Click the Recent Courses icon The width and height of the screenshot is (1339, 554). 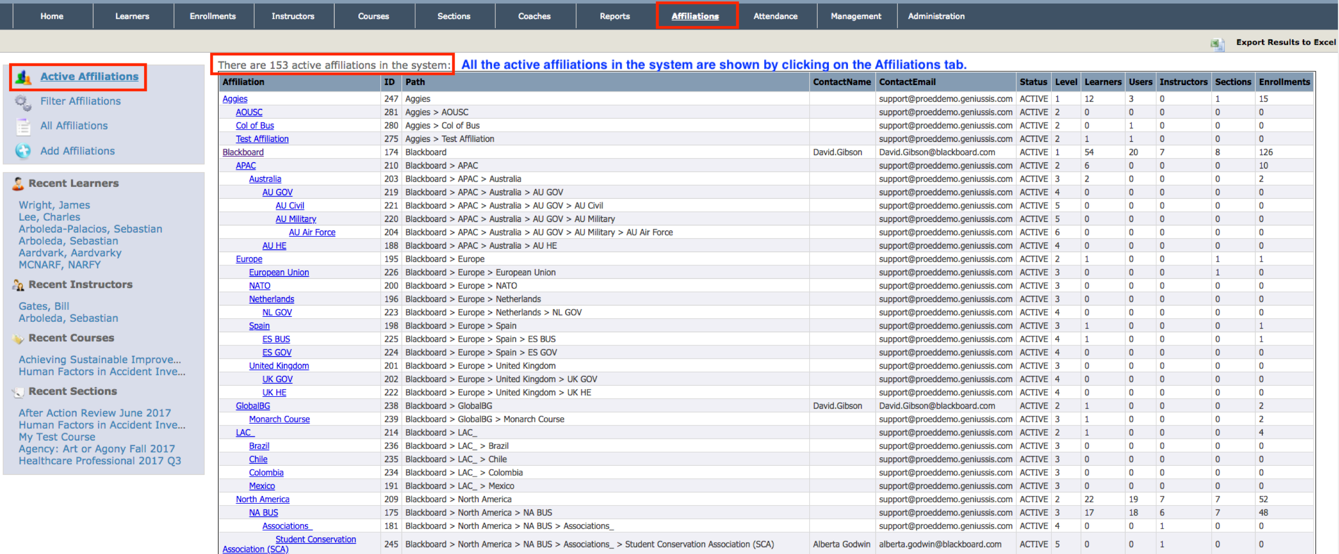(18, 338)
